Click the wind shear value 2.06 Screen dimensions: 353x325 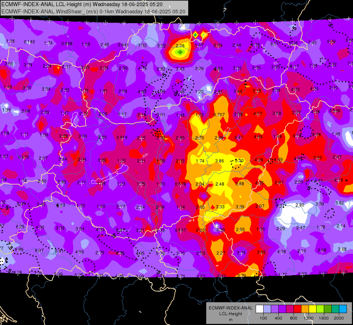point(180,46)
